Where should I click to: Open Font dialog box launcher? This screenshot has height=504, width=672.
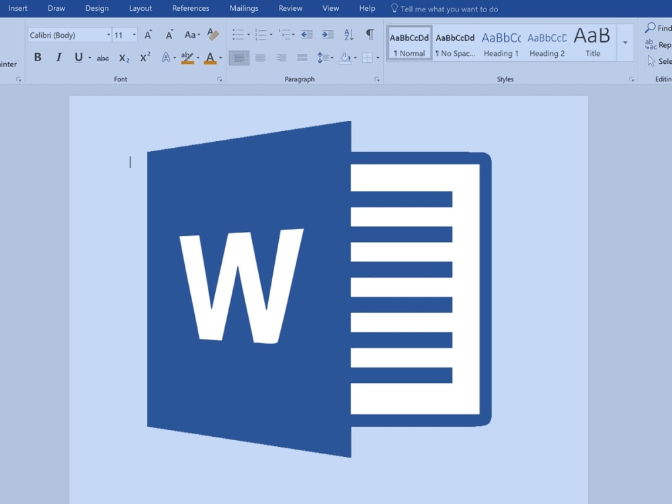[x=220, y=79]
